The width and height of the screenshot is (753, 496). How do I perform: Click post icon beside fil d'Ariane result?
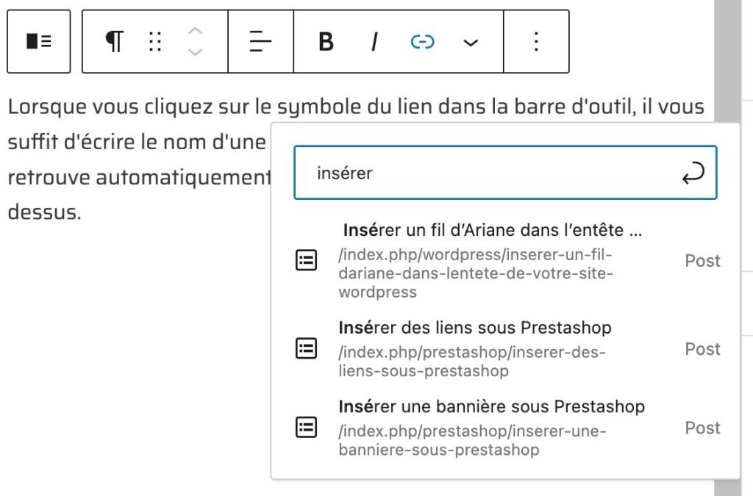pos(306,260)
